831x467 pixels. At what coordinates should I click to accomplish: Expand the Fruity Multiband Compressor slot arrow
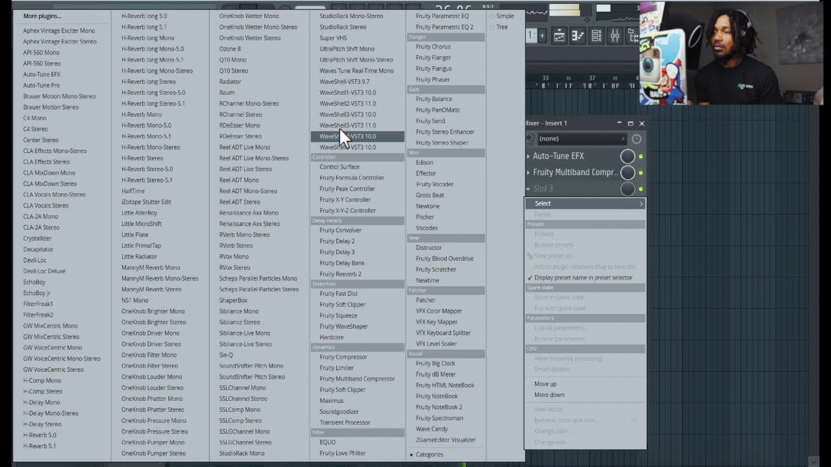[x=528, y=173]
